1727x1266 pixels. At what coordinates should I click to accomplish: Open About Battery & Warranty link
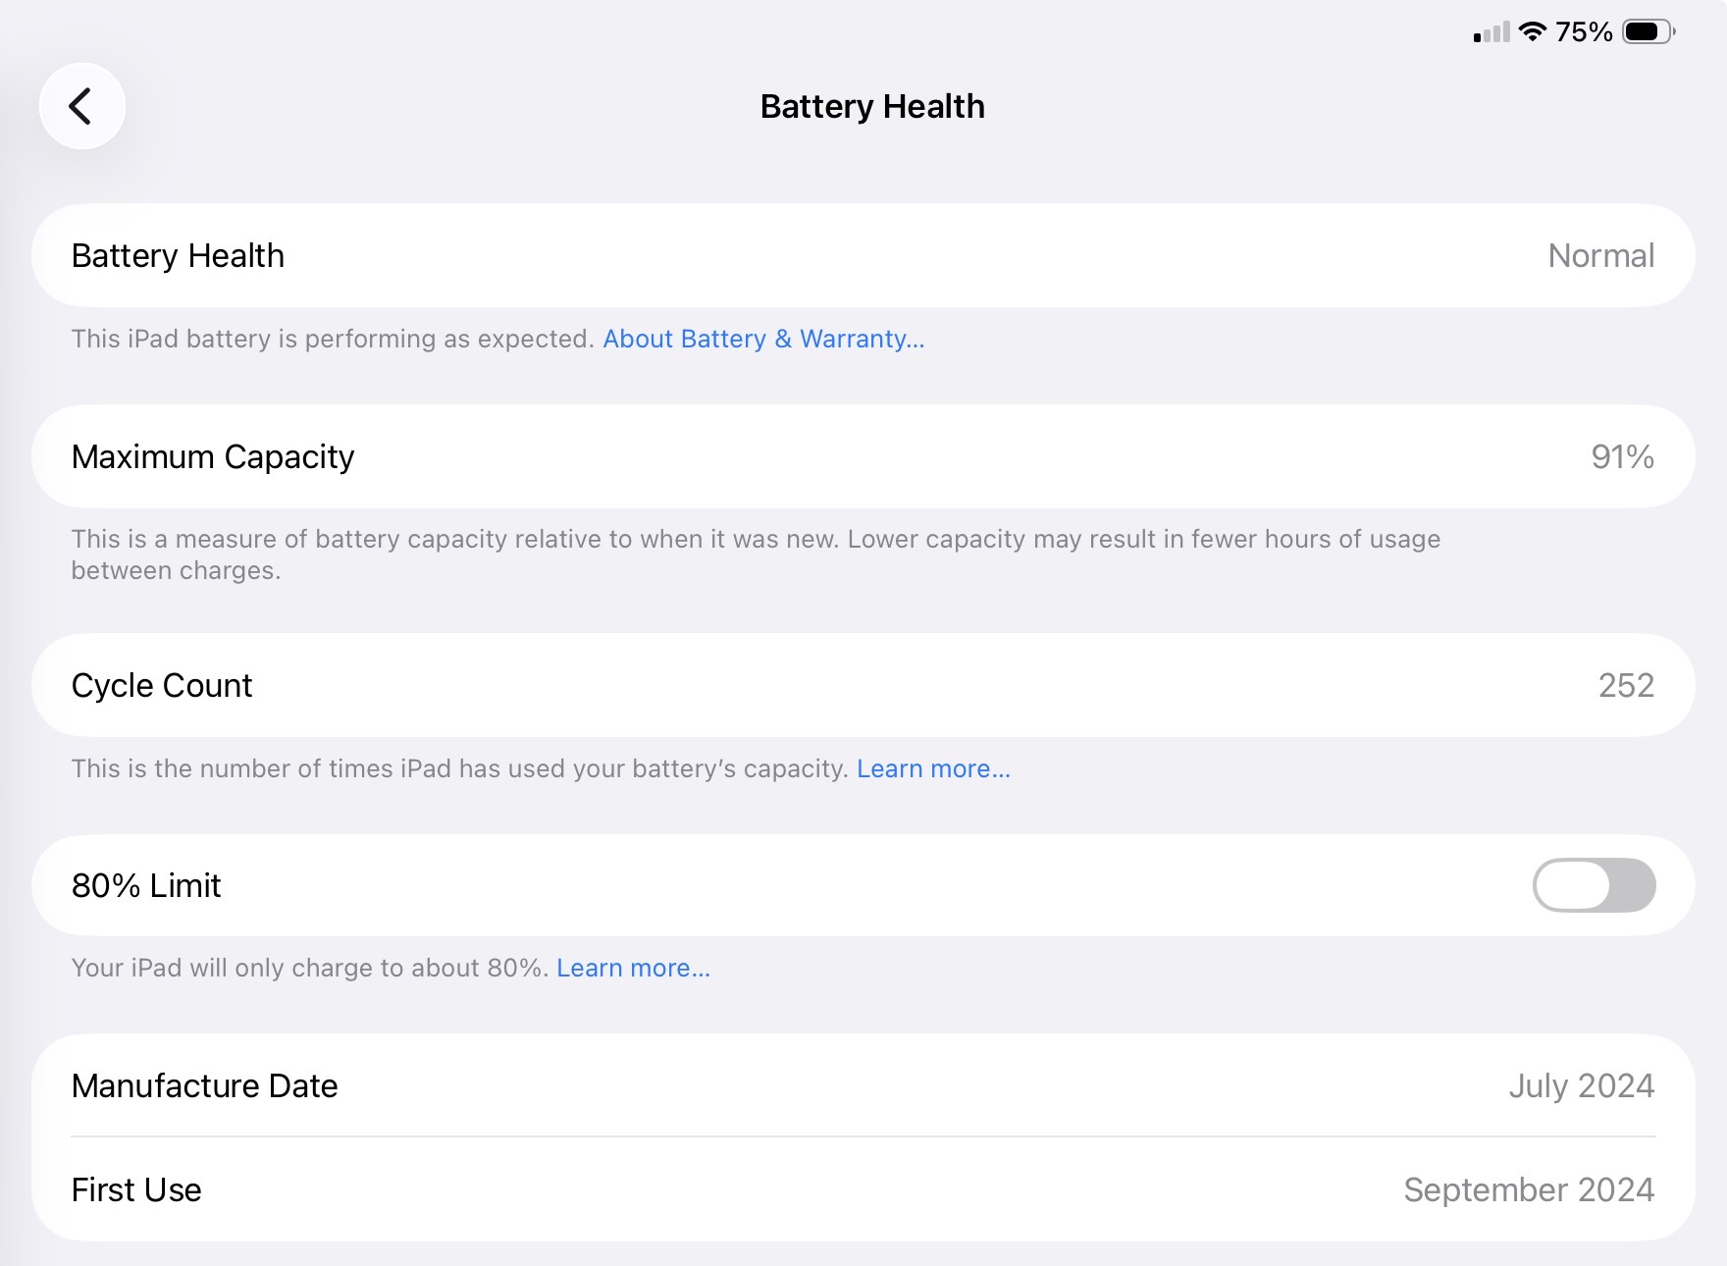[763, 339]
